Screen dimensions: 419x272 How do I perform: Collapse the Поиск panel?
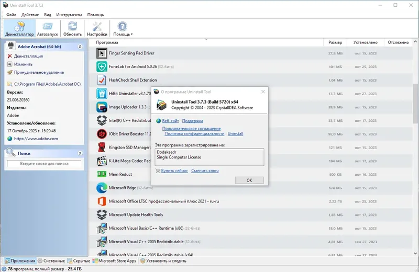pos(80,153)
